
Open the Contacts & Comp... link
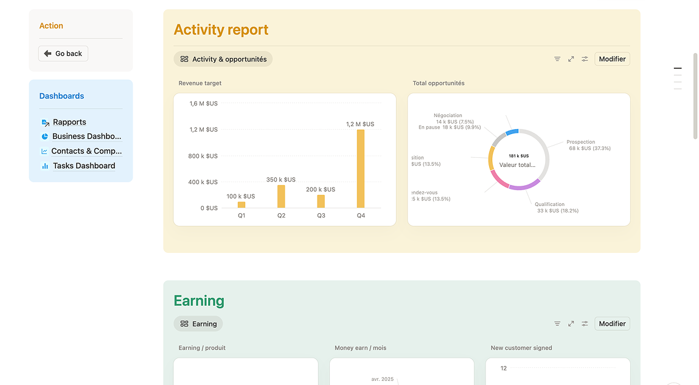click(x=86, y=151)
